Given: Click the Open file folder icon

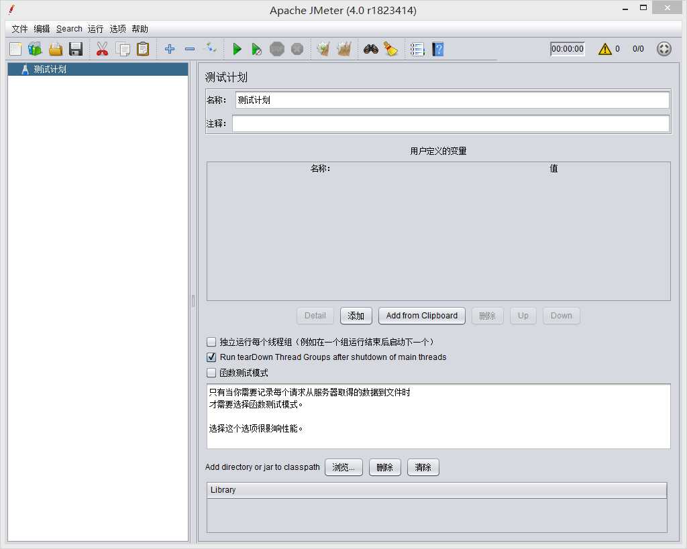Looking at the screenshot, I should click(x=56, y=49).
